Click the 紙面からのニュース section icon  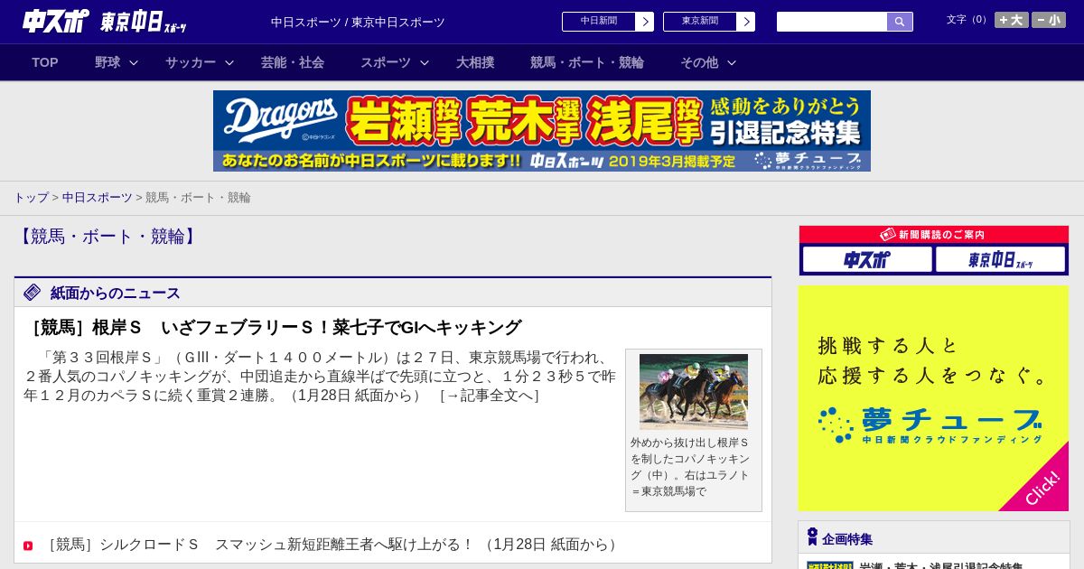[33, 292]
